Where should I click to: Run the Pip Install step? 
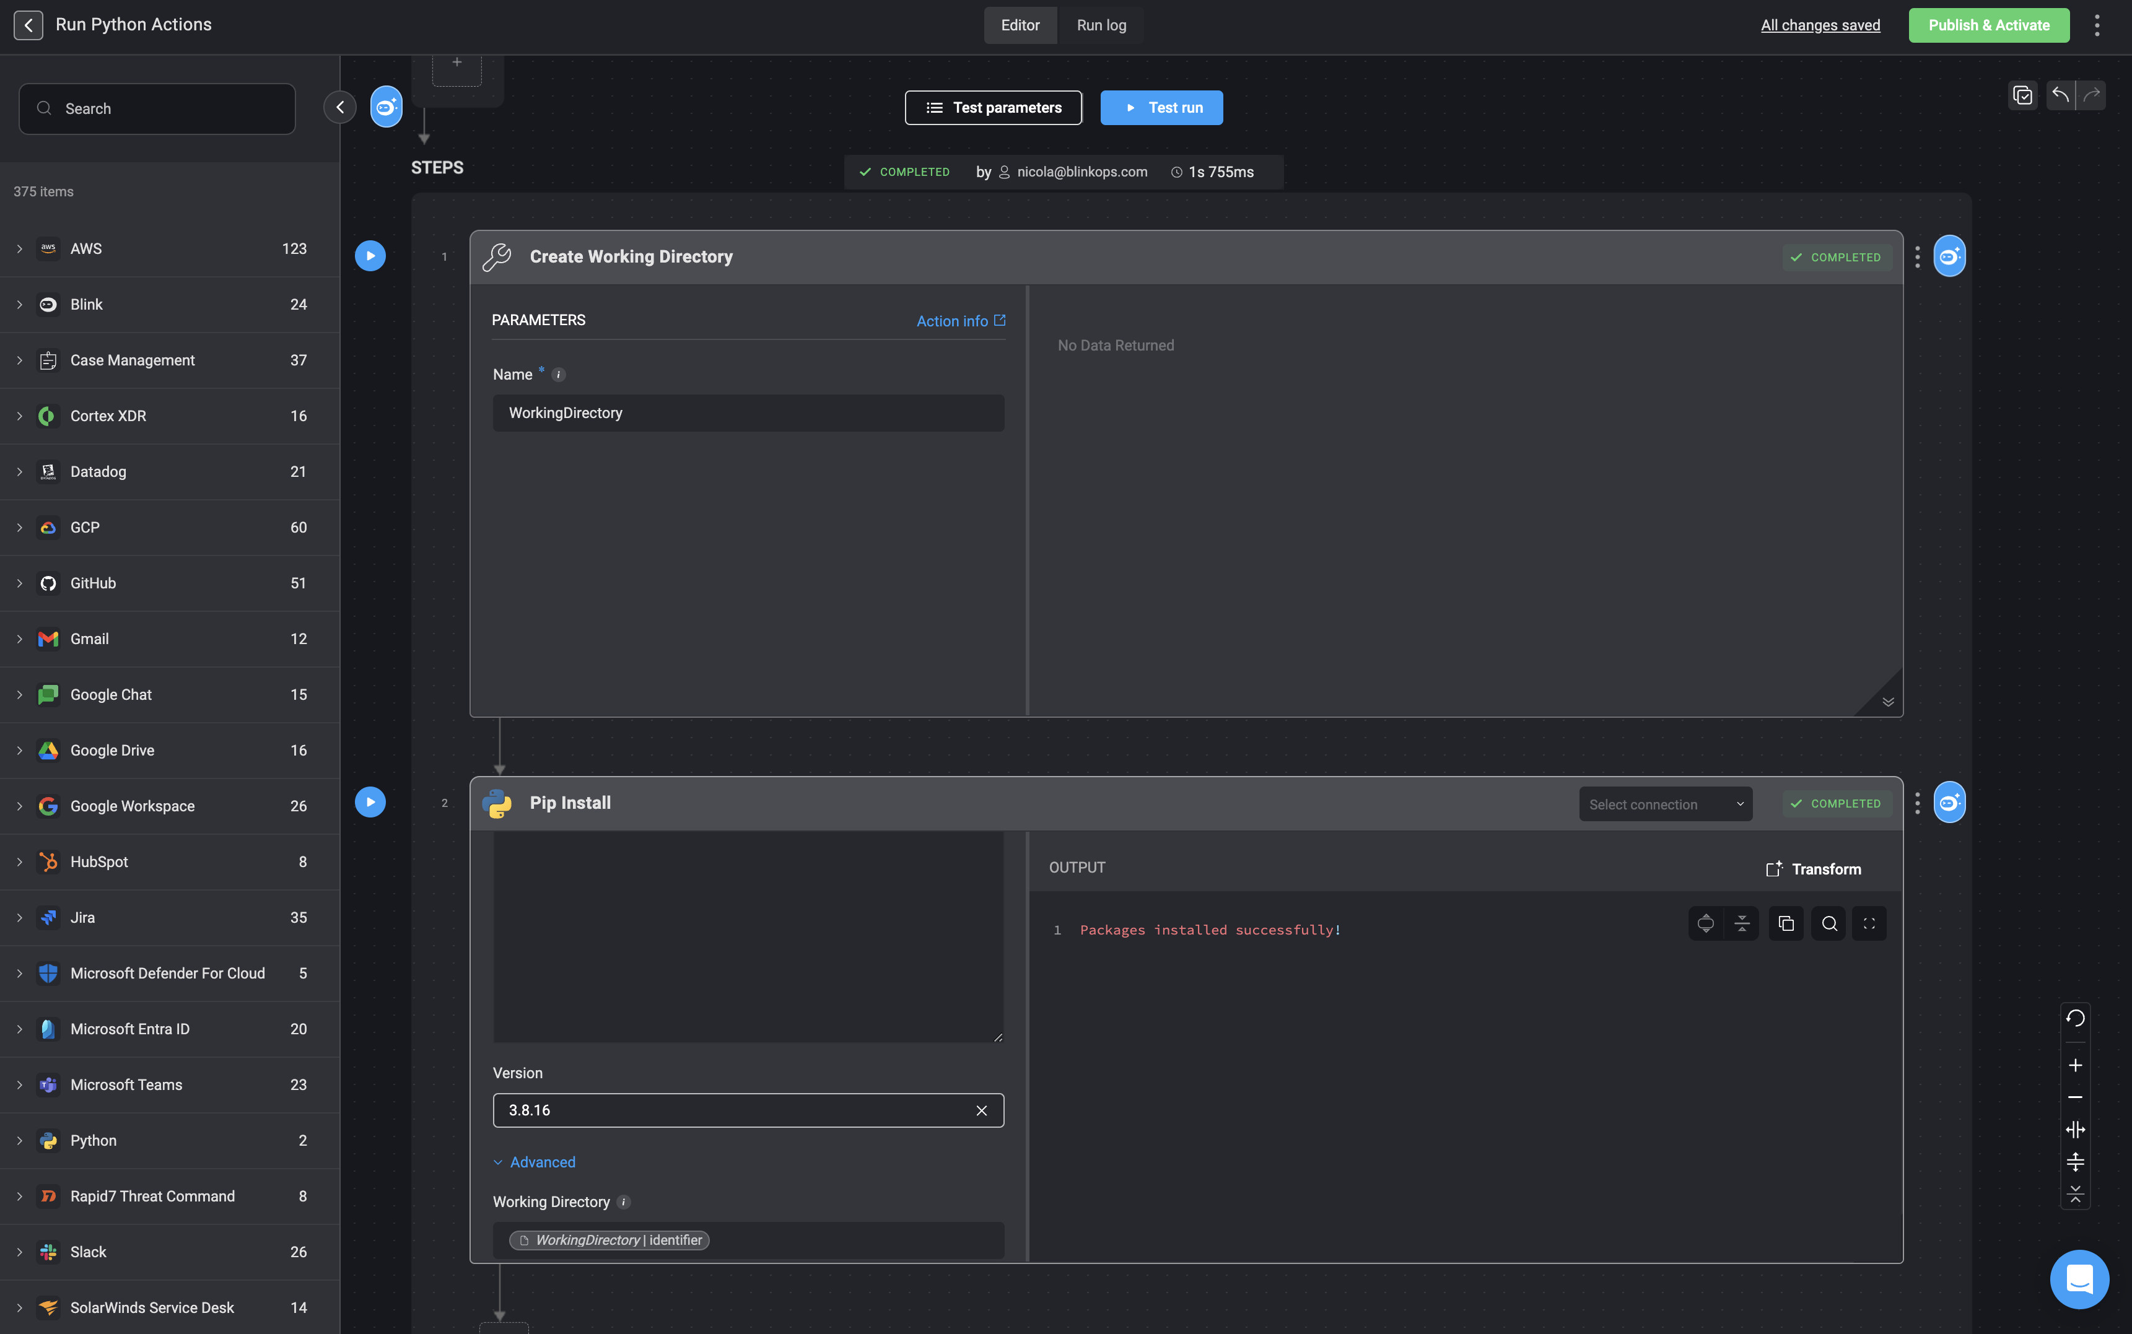(x=370, y=802)
